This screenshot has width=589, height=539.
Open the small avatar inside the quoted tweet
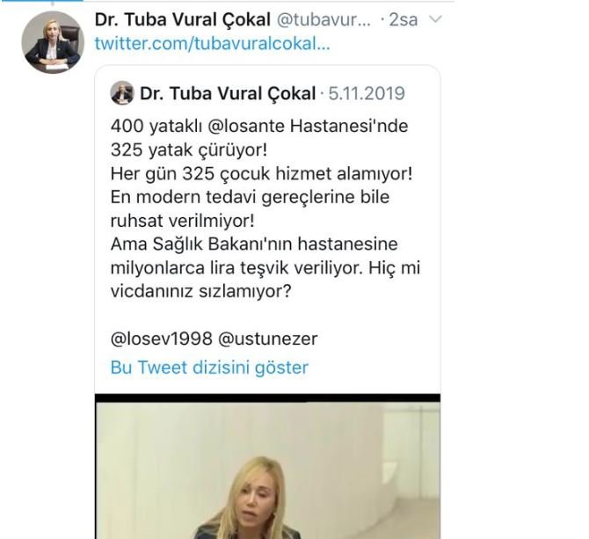(122, 93)
